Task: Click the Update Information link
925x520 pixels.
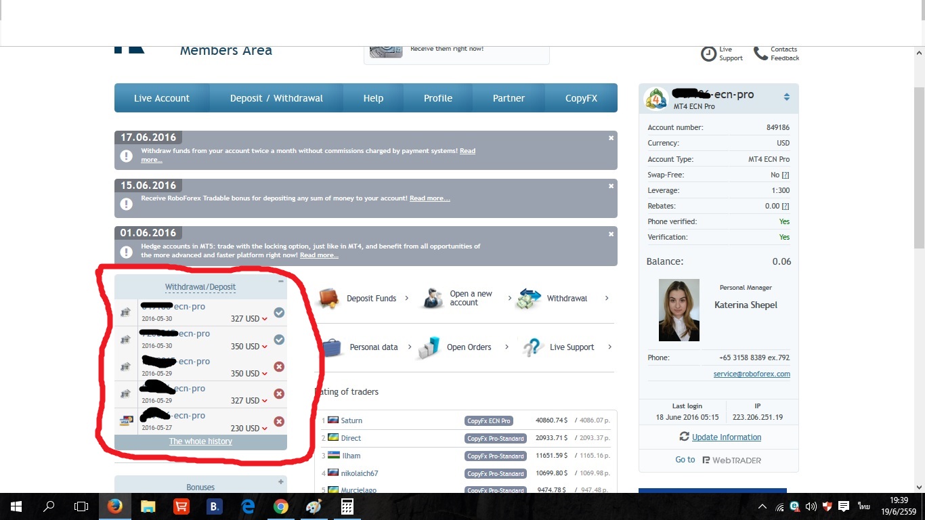Action: pyautogui.click(x=727, y=437)
